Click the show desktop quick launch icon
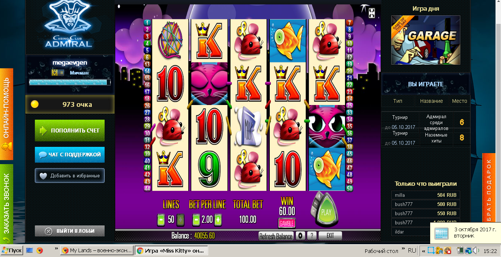This screenshot has height=257, width=501. click(30, 251)
